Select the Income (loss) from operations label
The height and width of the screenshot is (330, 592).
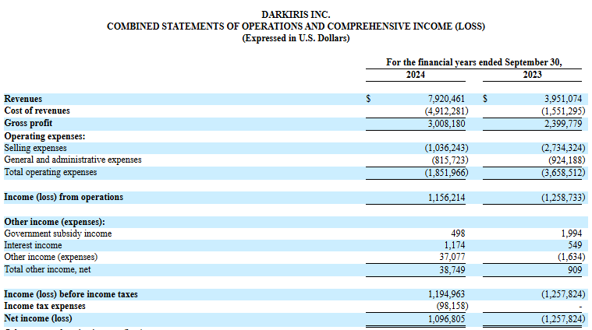pyautogui.click(x=63, y=197)
